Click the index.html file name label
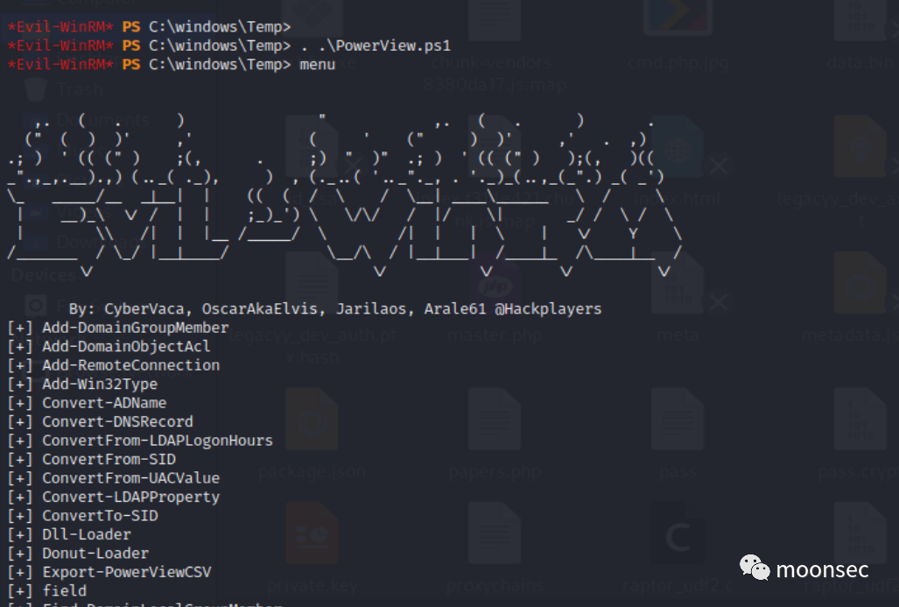The image size is (899, 607). coord(677,199)
